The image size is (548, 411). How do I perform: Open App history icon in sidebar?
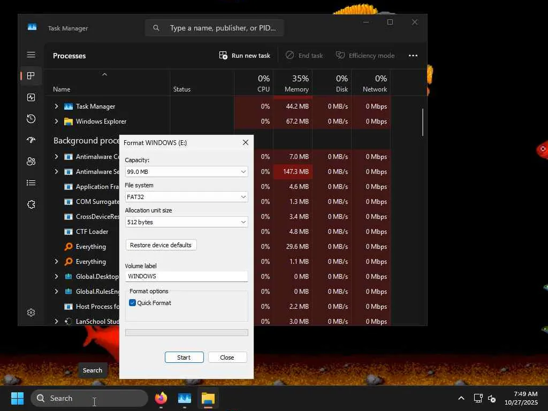coord(31,119)
